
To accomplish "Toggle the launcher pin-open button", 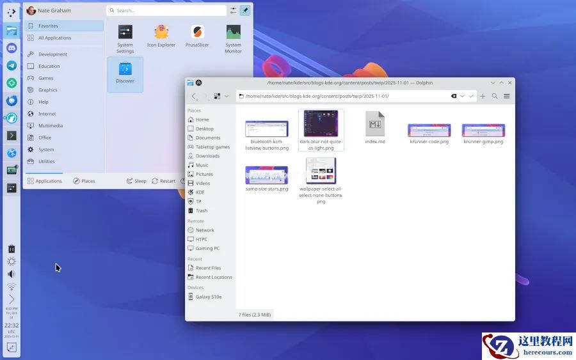I will (245, 10).
